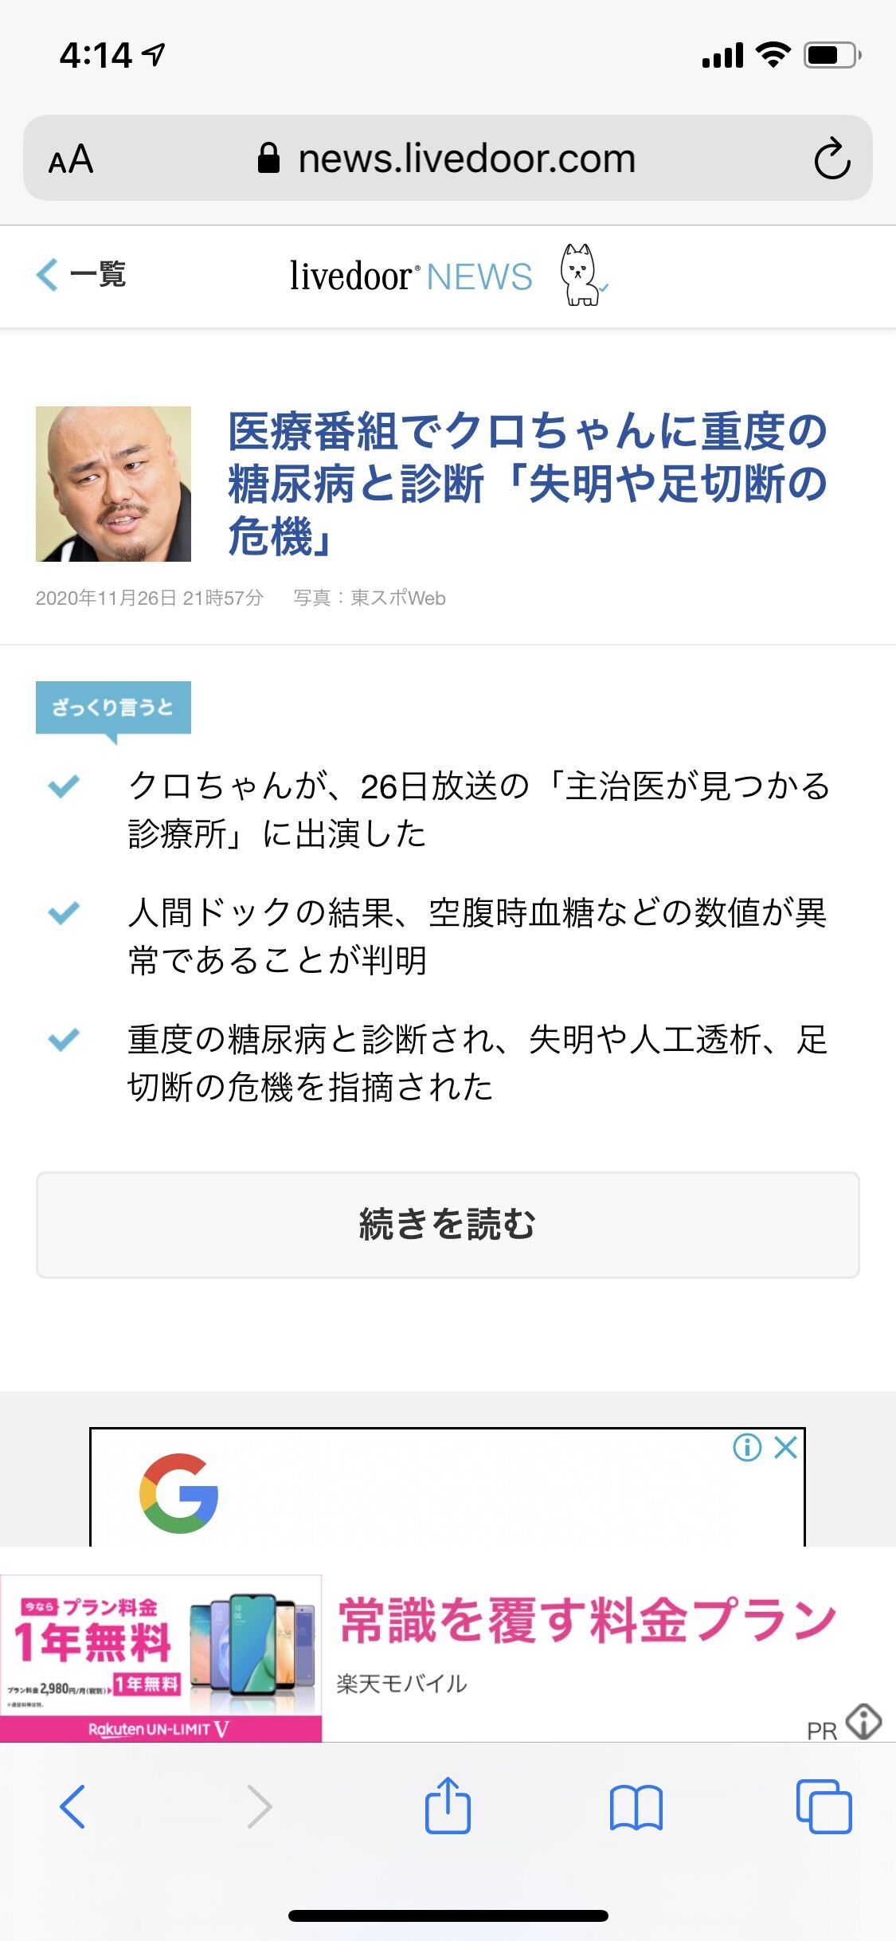The image size is (896, 1941).
Task: Tap the PR ad choices icon
Action: [863, 1721]
